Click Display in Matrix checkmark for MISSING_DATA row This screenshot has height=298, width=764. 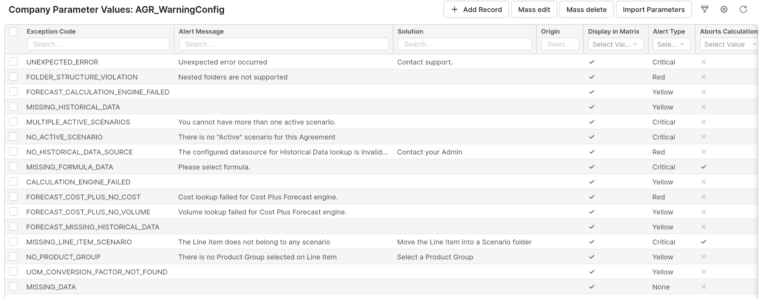(592, 287)
